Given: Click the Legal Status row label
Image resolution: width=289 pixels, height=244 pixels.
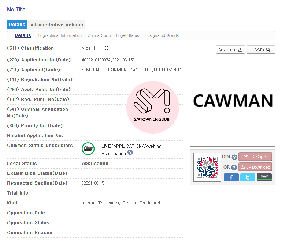Looking at the screenshot, I should tap(22, 164).
